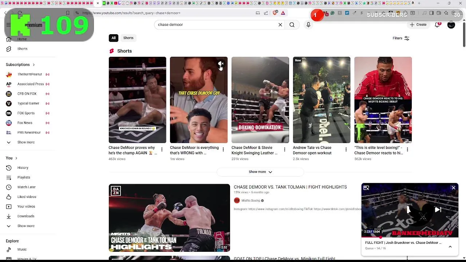The image size is (466, 262).
Task: Clear the search box with X icon
Action: click(x=280, y=25)
